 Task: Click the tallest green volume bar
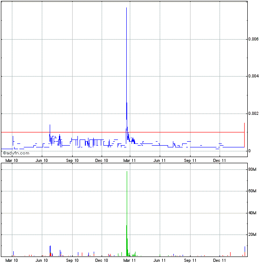point(127,214)
